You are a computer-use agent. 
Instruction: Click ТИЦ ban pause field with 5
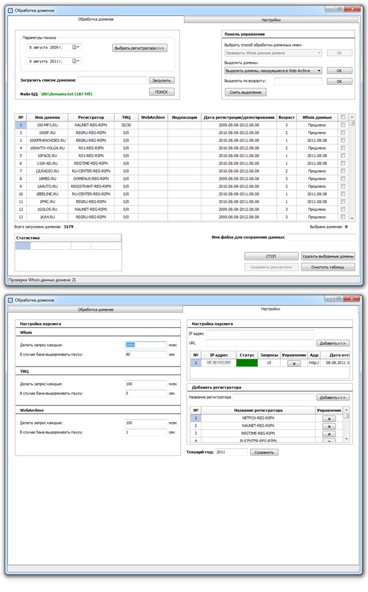click(145, 394)
